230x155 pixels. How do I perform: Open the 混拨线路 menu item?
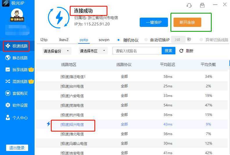click(x=17, y=81)
